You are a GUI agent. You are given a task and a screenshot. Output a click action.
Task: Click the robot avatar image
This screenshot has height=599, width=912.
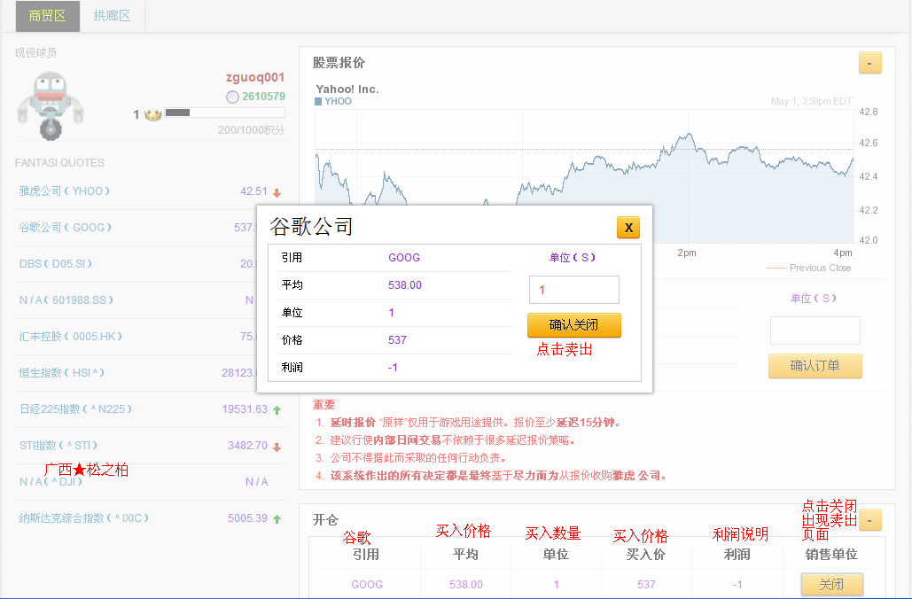(x=50, y=105)
